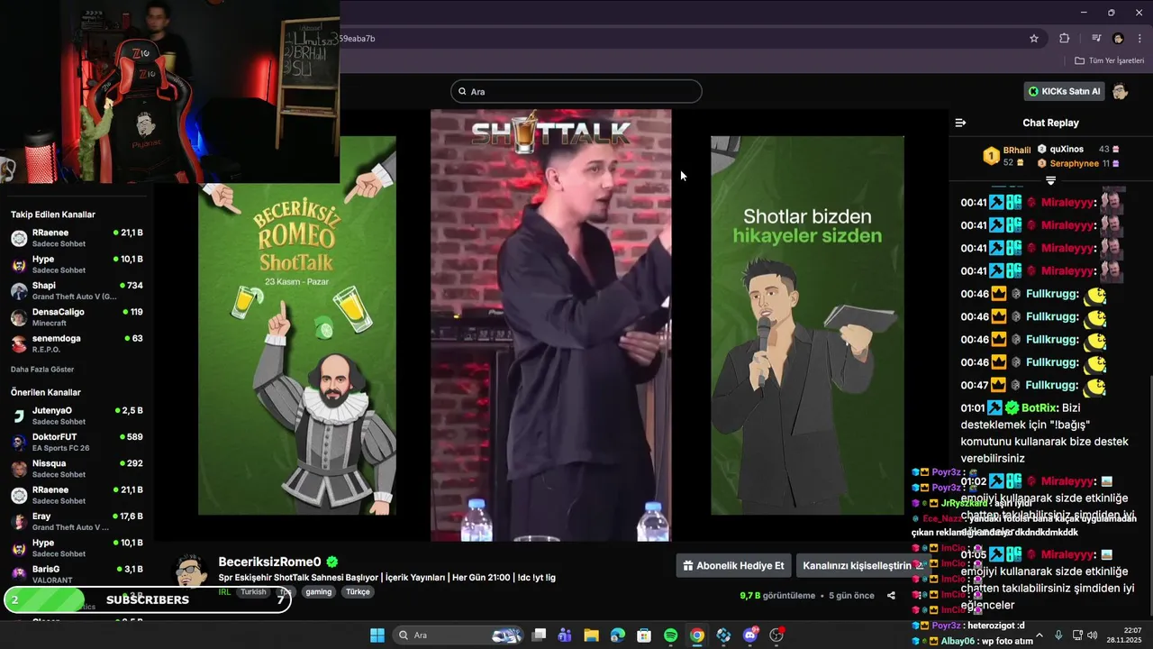The image size is (1153, 649).
Task: Open the Beceriksiz Romeo ShotTalk poster clip
Action: click(x=297, y=325)
